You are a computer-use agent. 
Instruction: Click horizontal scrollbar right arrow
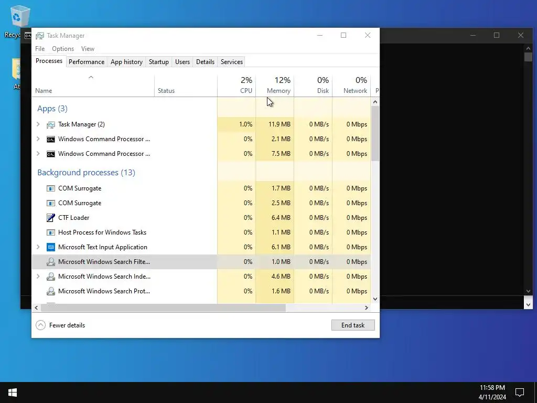[x=367, y=307]
